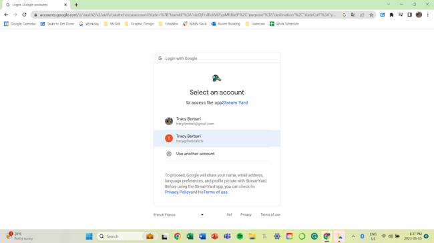Open Spotify from the taskbar

(x=240, y=236)
